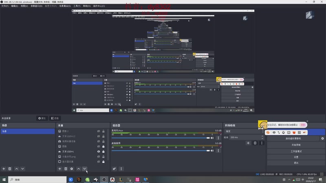Open the Windows Start menu
Viewport: 326px width, 183px height.
pyautogui.click(x=4, y=179)
